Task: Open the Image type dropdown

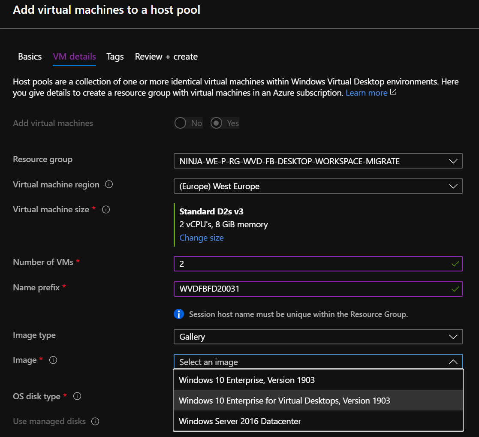Action: (318, 337)
